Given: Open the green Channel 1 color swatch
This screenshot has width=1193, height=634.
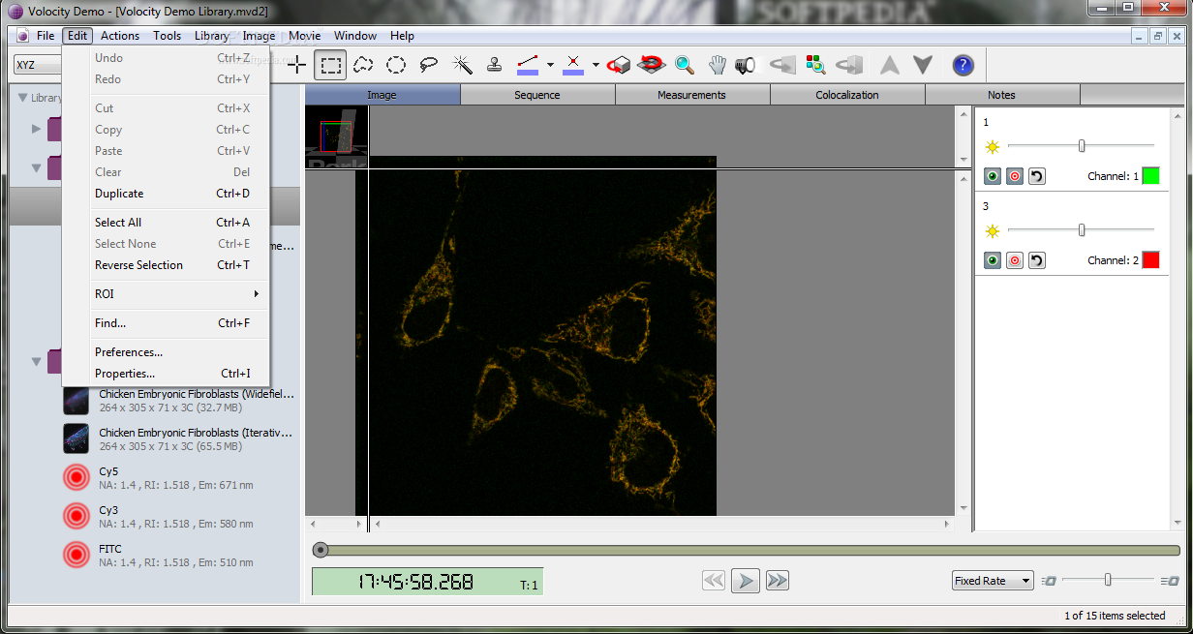Looking at the screenshot, I should click(x=1150, y=176).
